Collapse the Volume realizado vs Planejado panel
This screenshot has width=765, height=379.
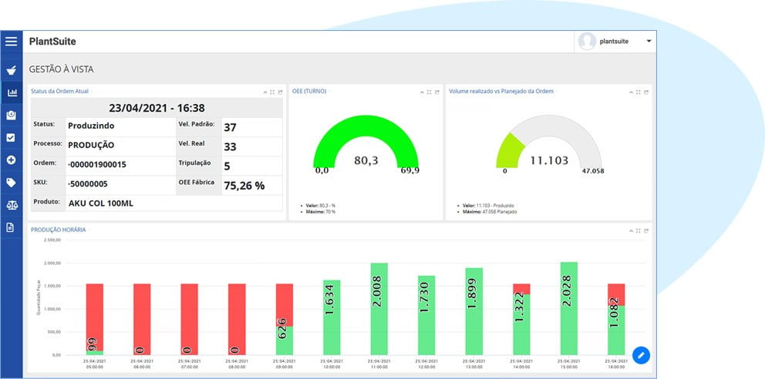pos(631,92)
